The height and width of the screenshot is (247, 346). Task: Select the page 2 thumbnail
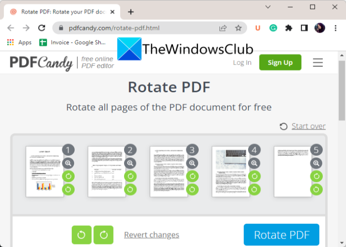click(107, 171)
